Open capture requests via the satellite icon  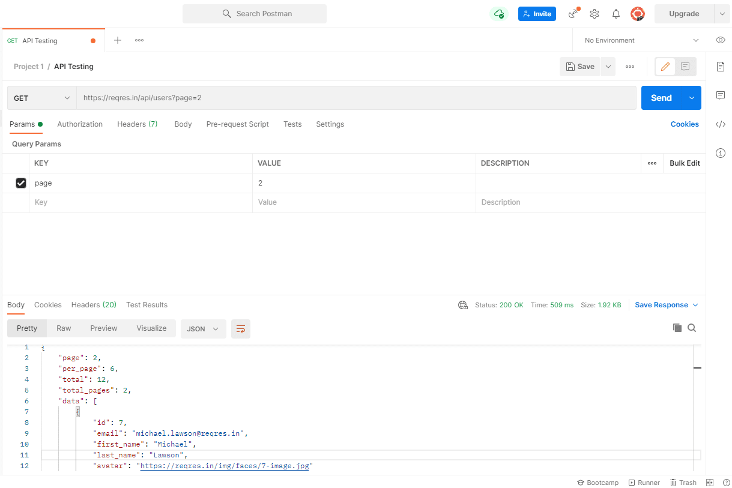572,13
